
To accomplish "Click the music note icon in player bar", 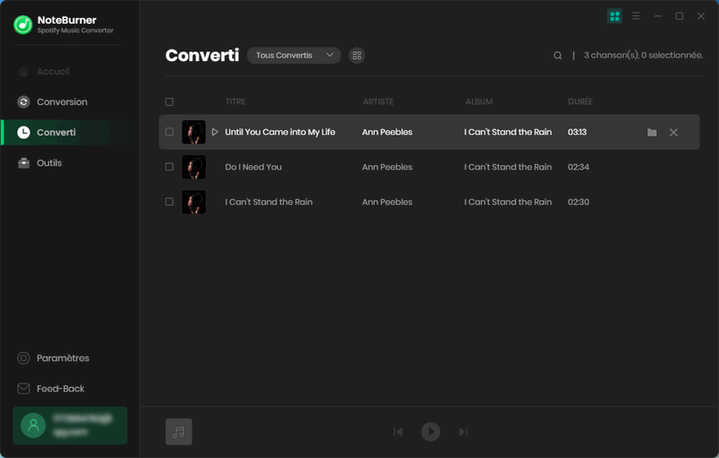I will (179, 432).
